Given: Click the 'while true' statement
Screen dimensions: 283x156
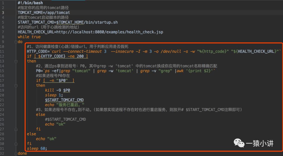Looking at the screenshot, I should point(29,37).
